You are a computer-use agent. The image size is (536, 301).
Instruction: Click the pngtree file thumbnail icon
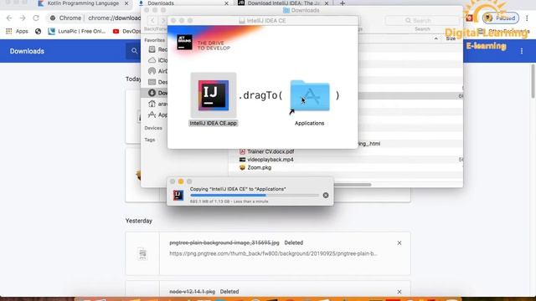point(142,253)
